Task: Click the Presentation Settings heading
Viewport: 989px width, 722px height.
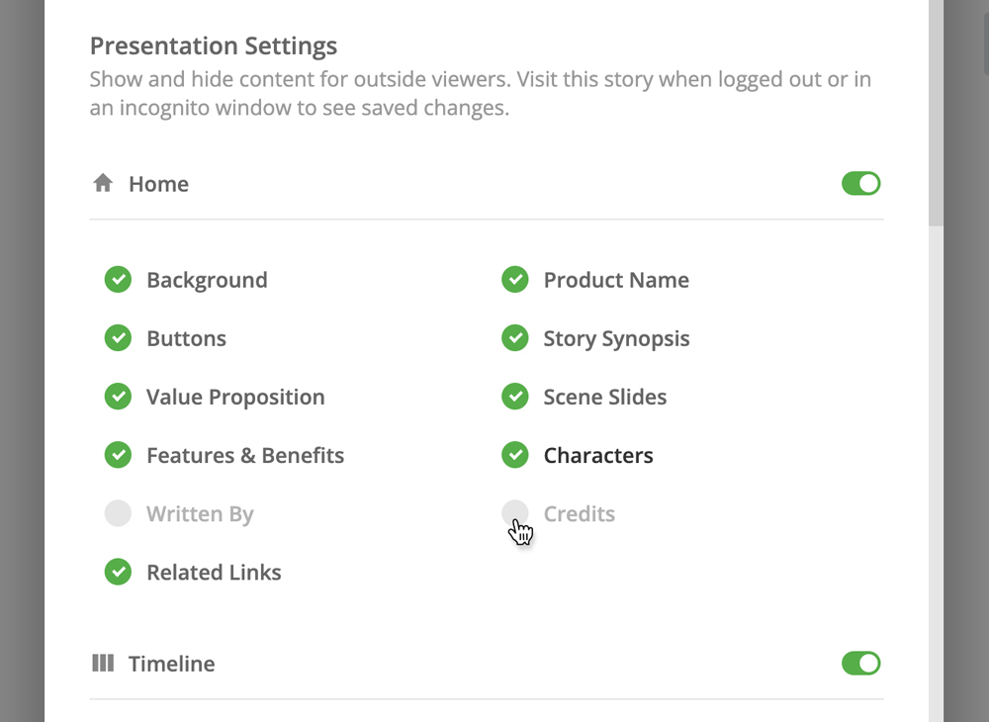Action: 213,45
